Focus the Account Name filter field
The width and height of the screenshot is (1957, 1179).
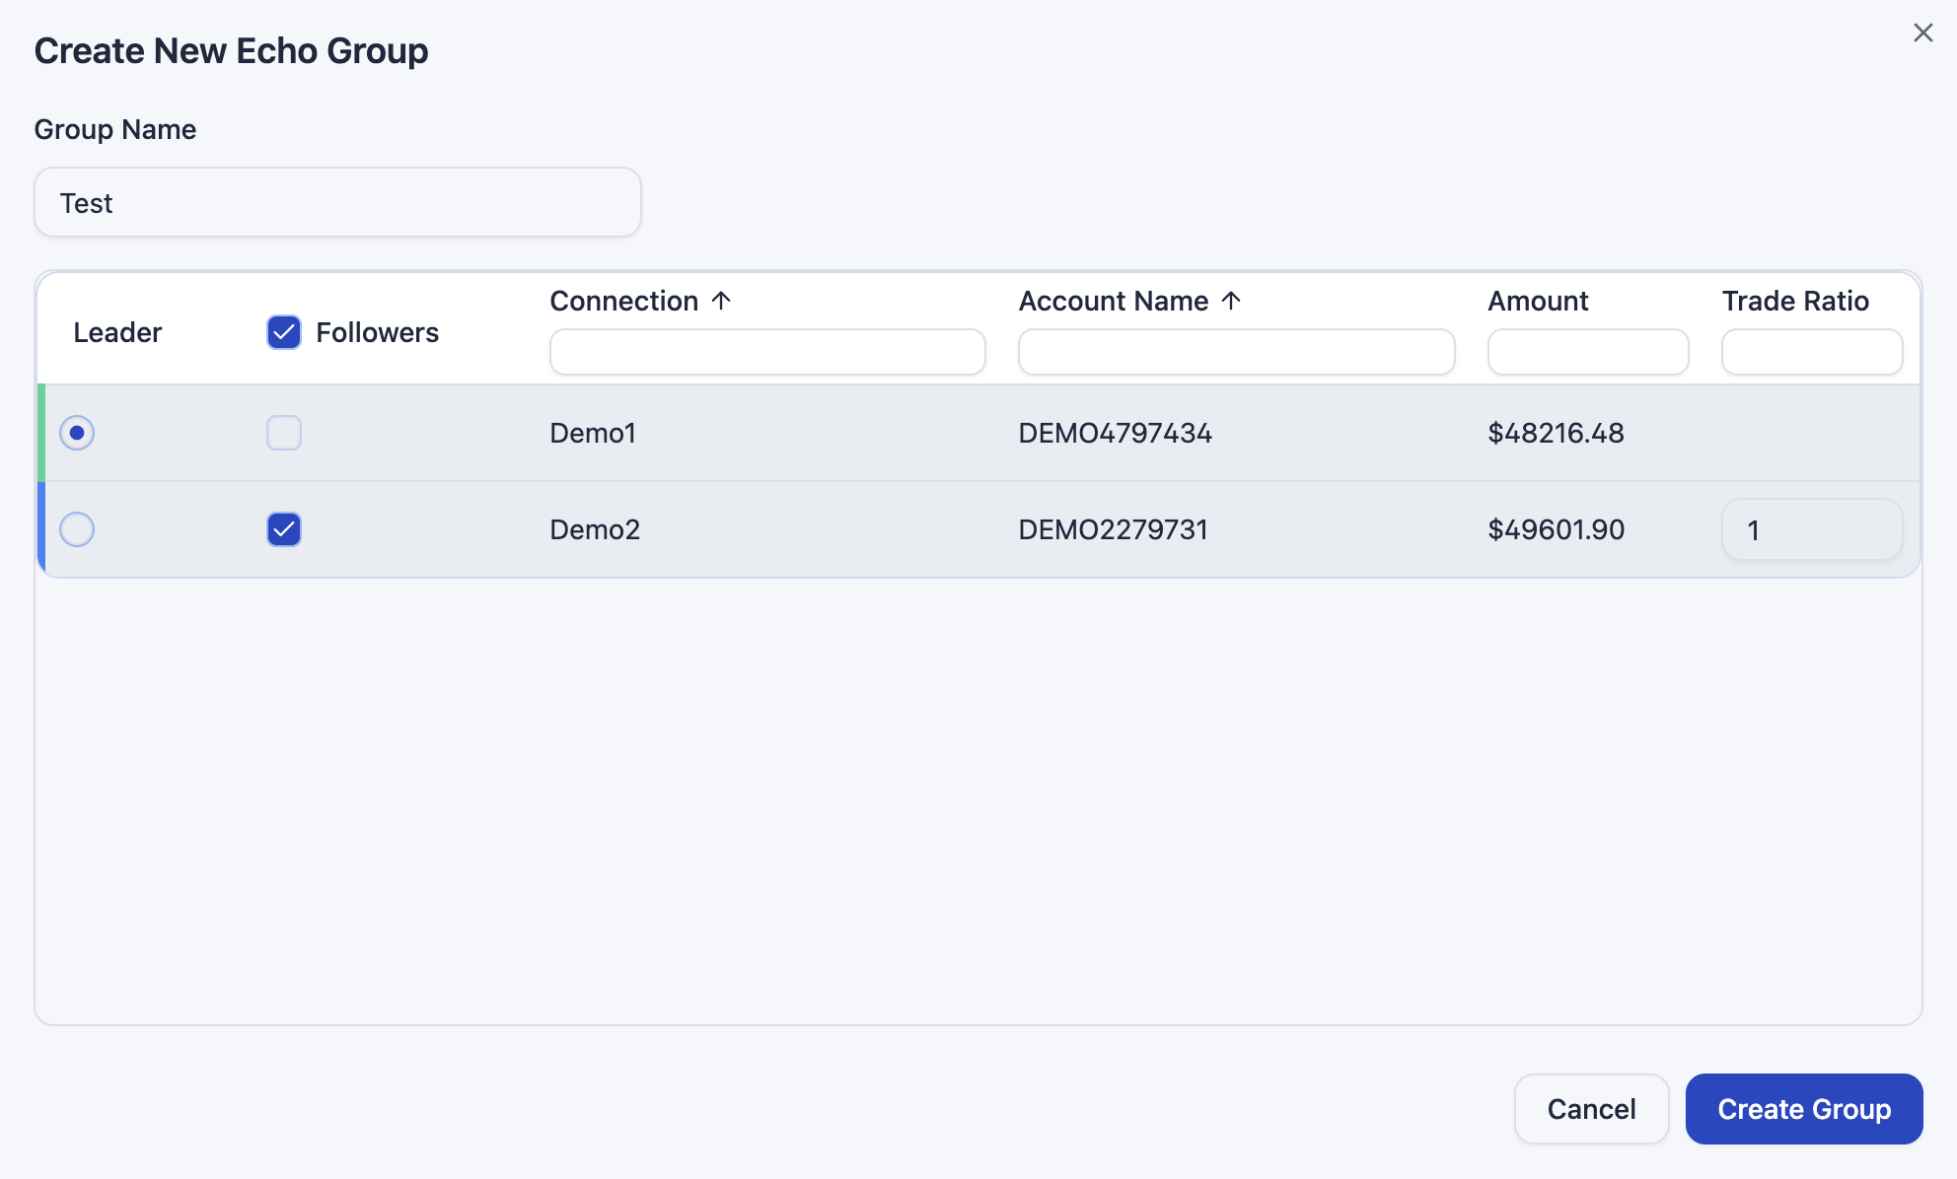(x=1237, y=352)
